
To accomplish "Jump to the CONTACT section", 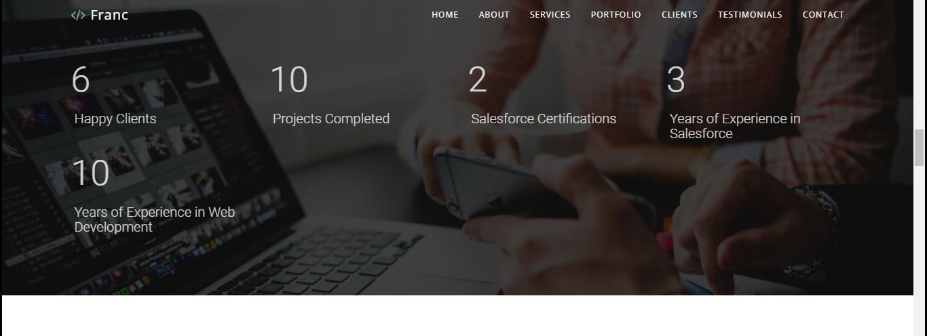I will click(823, 14).
